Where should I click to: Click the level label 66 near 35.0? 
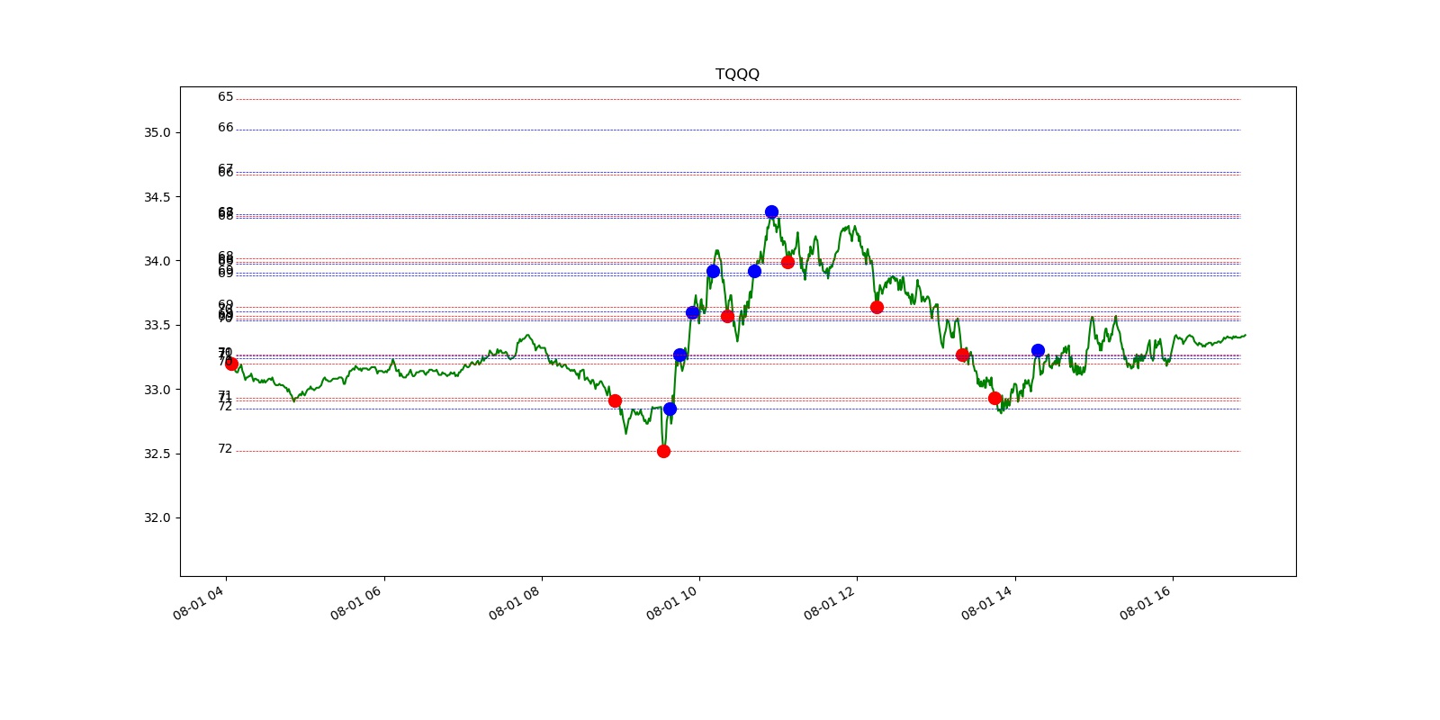225,128
